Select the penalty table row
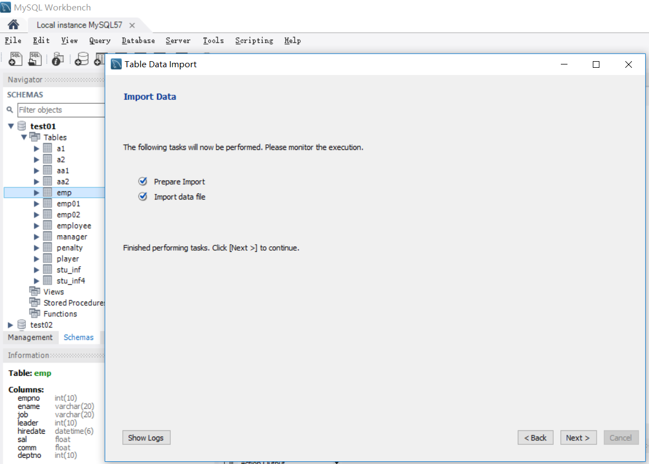This screenshot has height=464, width=649. 54,247
